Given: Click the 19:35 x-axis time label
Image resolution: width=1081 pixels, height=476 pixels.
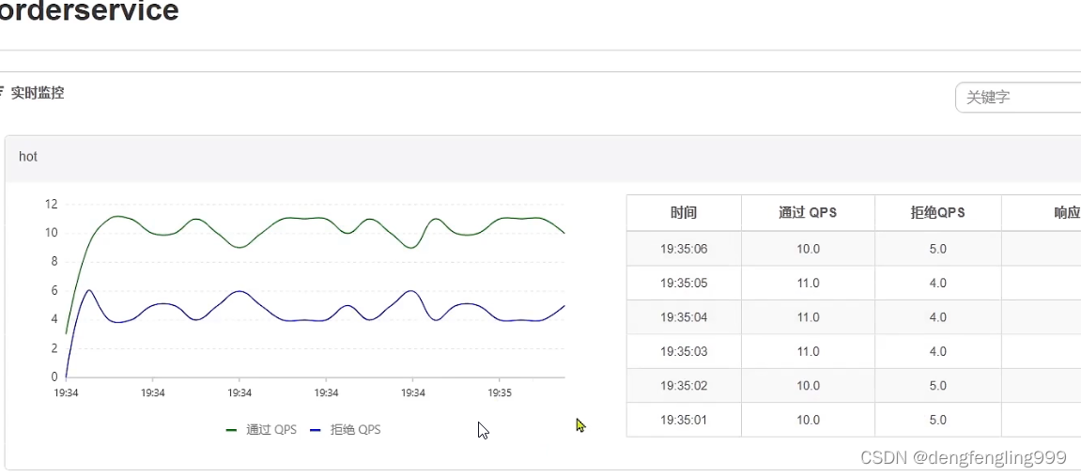Looking at the screenshot, I should click(500, 393).
